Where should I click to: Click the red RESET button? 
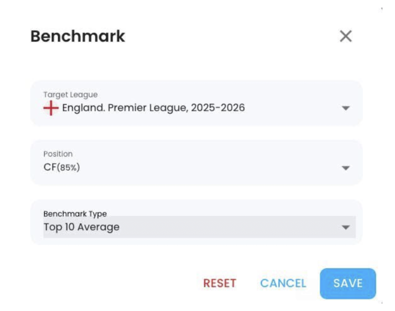219,283
